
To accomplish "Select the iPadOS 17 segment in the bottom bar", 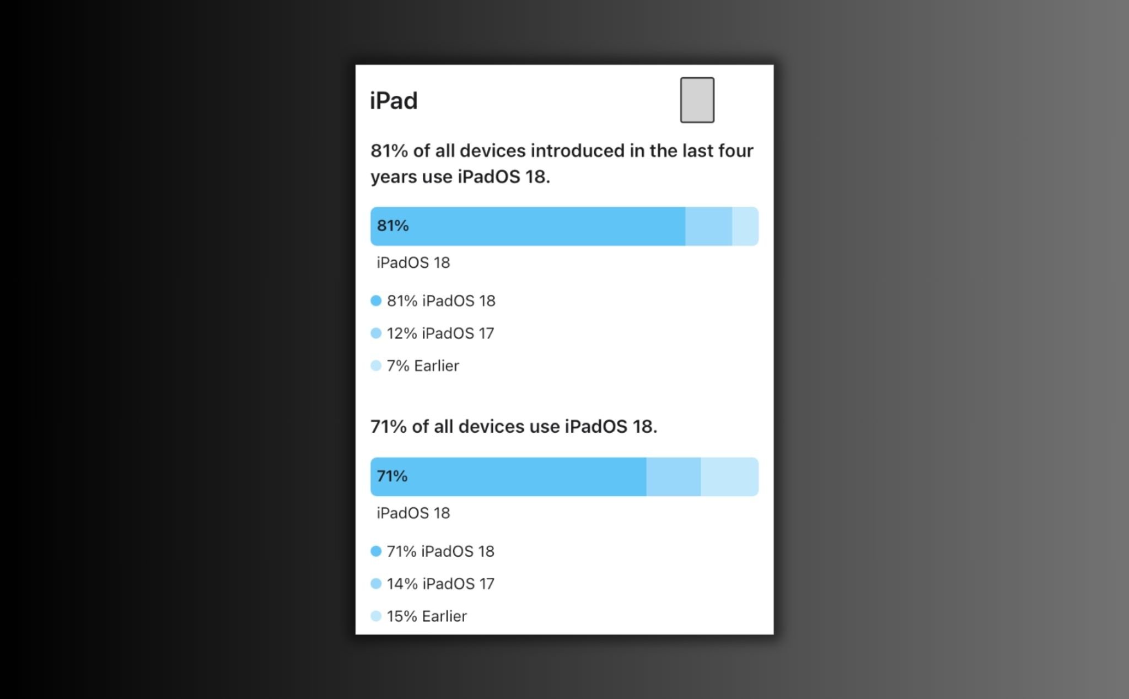I will click(674, 477).
